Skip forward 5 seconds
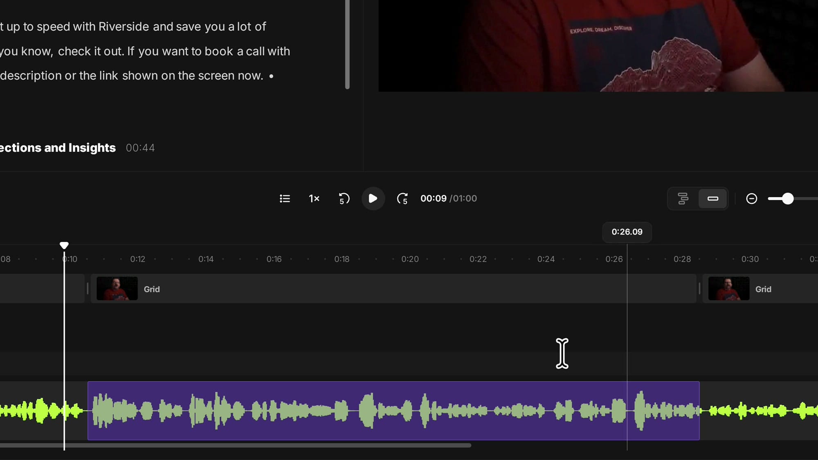 point(402,199)
